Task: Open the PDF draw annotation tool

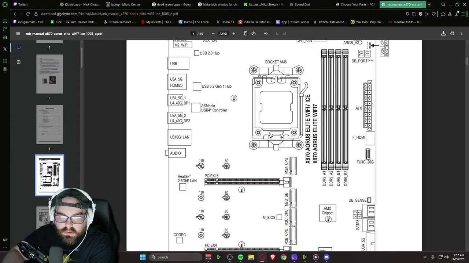Action: [266, 34]
